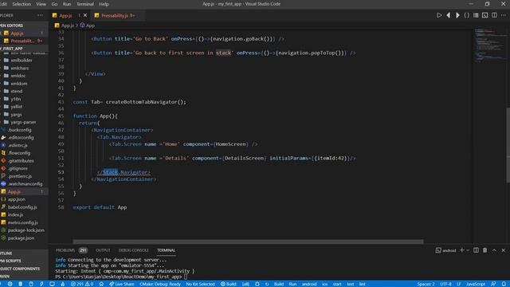Image resolution: width=510 pixels, height=287 pixels.
Task: Open the Selection menu
Action: coord(22,4)
